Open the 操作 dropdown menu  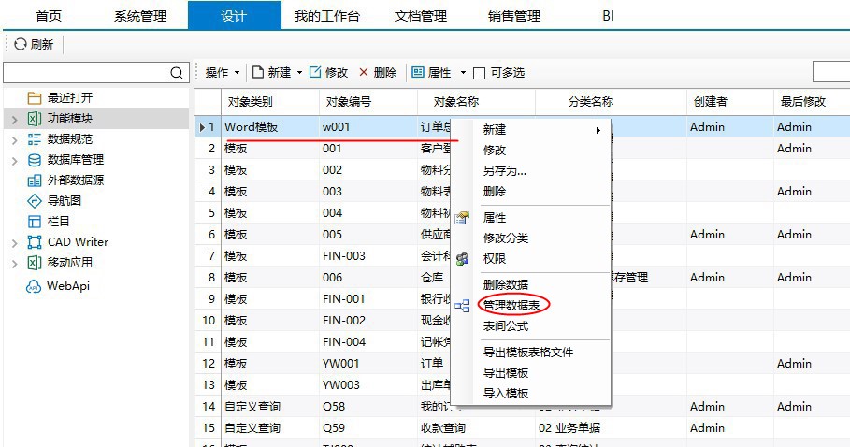click(223, 72)
